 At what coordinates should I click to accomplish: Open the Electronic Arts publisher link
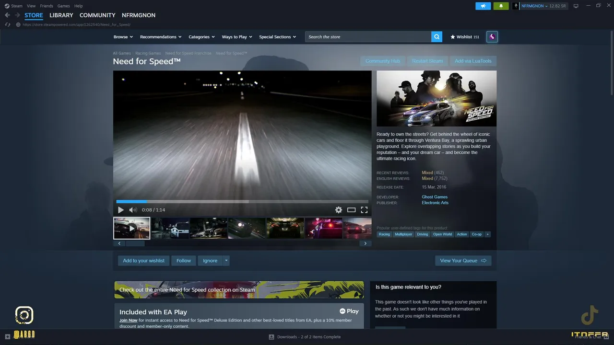[x=435, y=203]
